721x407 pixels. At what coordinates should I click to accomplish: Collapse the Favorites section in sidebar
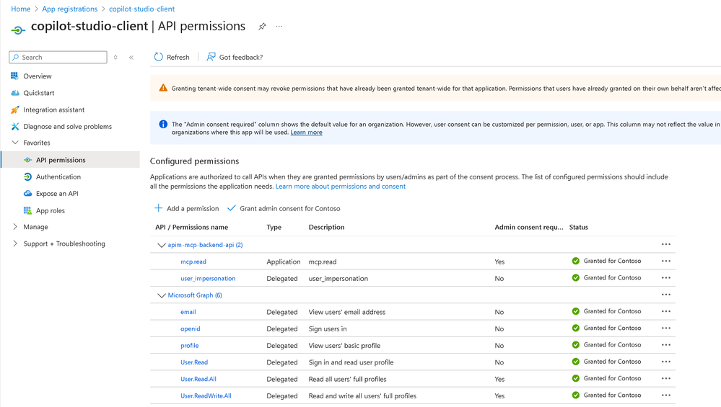15,143
